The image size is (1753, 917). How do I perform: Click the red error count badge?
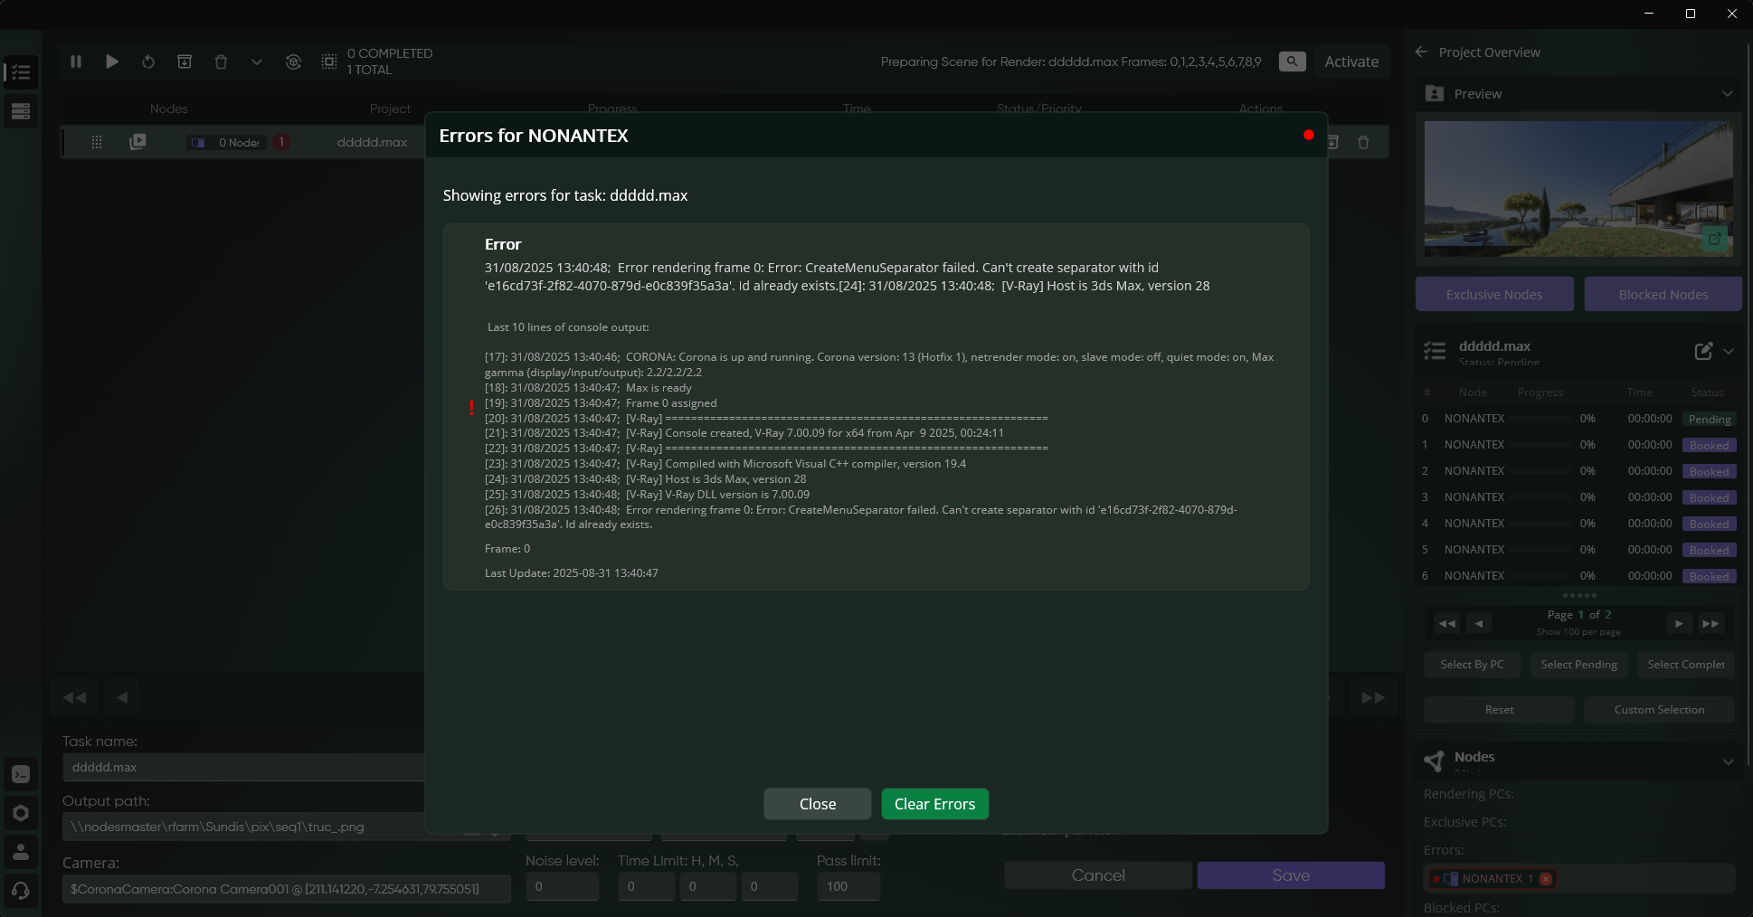click(281, 142)
